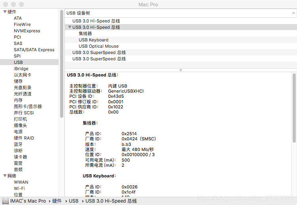Open 并行 SCSI category
This screenshot has width=297, height=205.
tap(24, 113)
